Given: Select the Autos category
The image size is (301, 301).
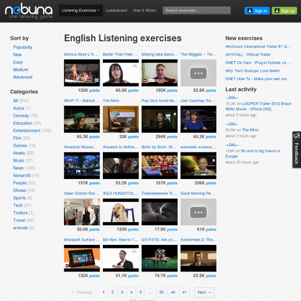Looking at the screenshot, I should [19, 108].
